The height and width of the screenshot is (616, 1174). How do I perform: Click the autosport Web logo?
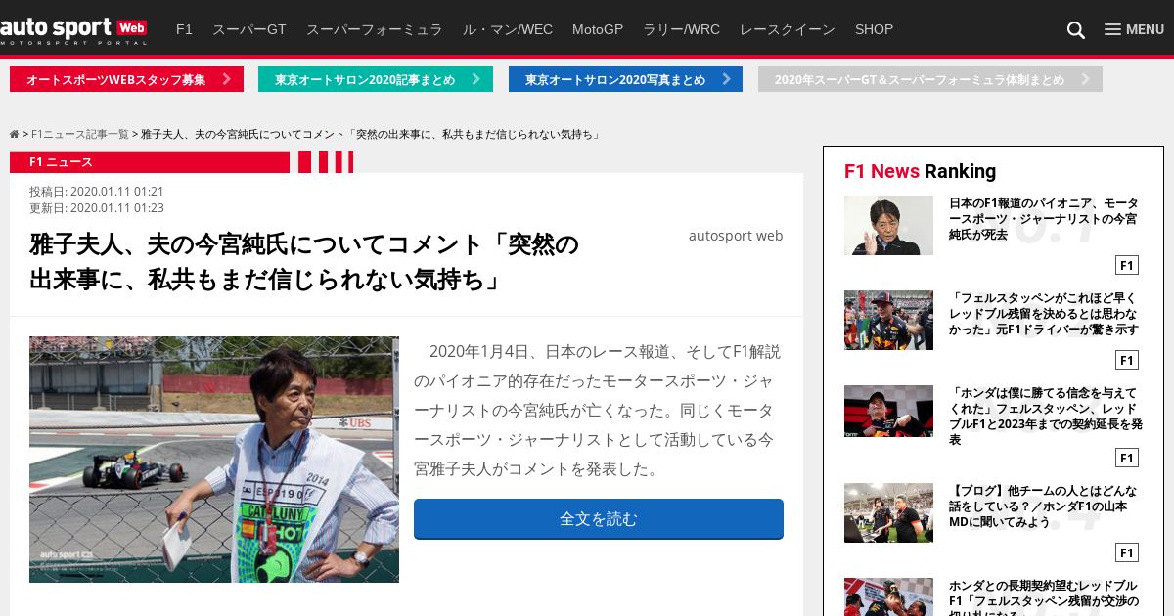click(73, 30)
